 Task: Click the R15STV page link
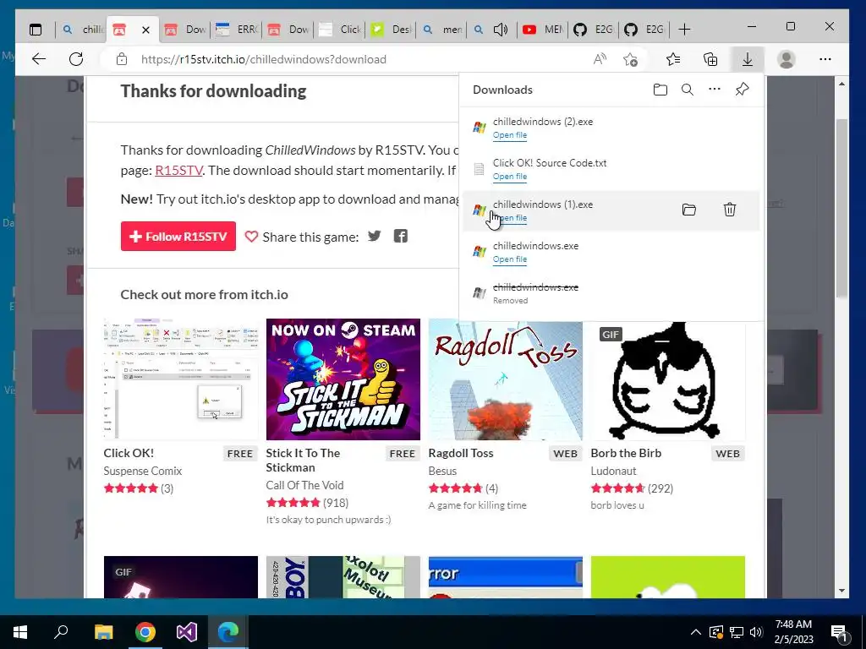click(178, 170)
